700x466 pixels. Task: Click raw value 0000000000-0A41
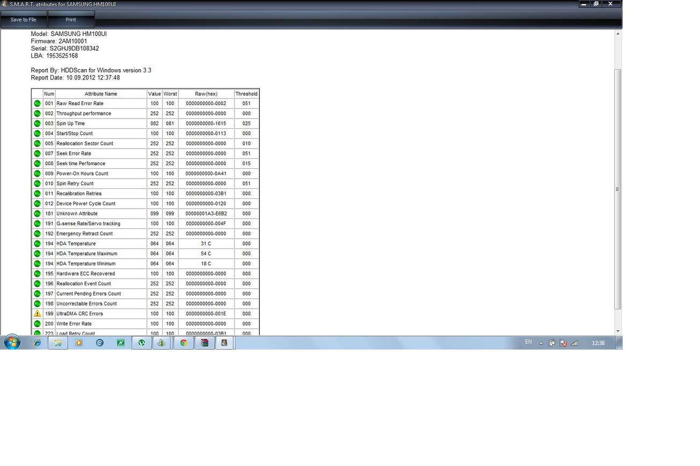click(x=206, y=174)
